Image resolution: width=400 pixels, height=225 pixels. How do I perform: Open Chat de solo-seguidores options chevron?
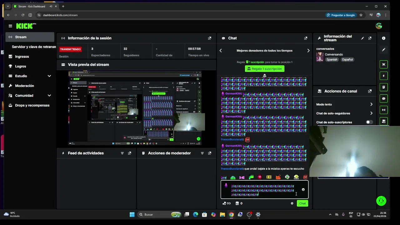click(x=371, y=113)
